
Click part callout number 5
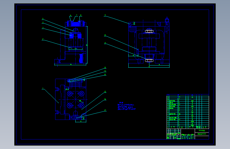[x=43, y=19]
